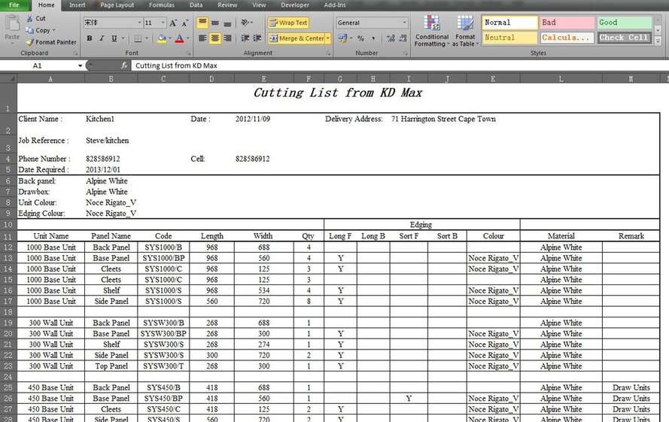The width and height of the screenshot is (669, 422).
Task: Toggle Bold formatting
Action: [89, 38]
